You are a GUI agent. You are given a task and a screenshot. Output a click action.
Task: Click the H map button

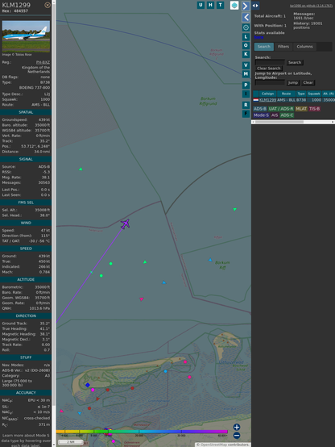(x=210, y=5)
